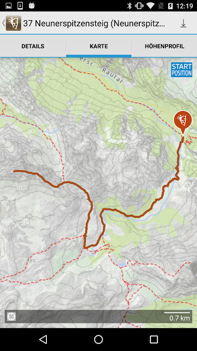This screenshot has width=197, height=351.
Task: Open the DETAILS tab
Action: click(x=33, y=47)
